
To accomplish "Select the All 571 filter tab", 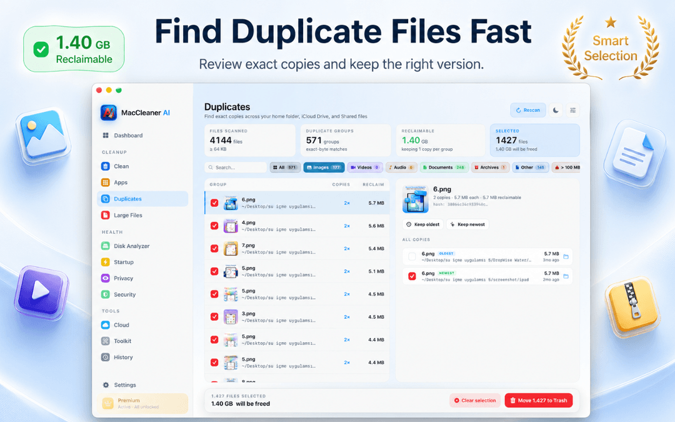I will tap(285, 168).
